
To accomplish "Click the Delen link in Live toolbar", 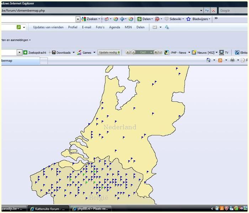I will tap(141, 27).
